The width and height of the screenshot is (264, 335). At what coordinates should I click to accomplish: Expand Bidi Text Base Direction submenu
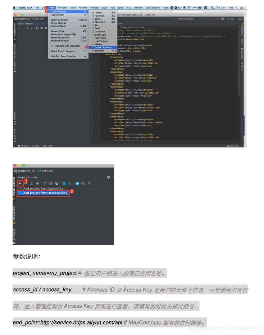[x=68, y=57]
